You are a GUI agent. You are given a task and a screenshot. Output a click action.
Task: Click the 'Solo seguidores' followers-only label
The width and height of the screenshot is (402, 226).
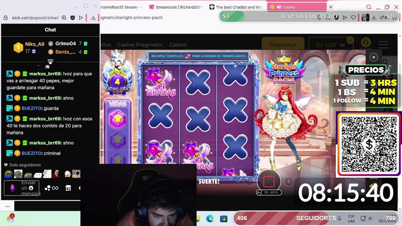[x=25, y=165]
